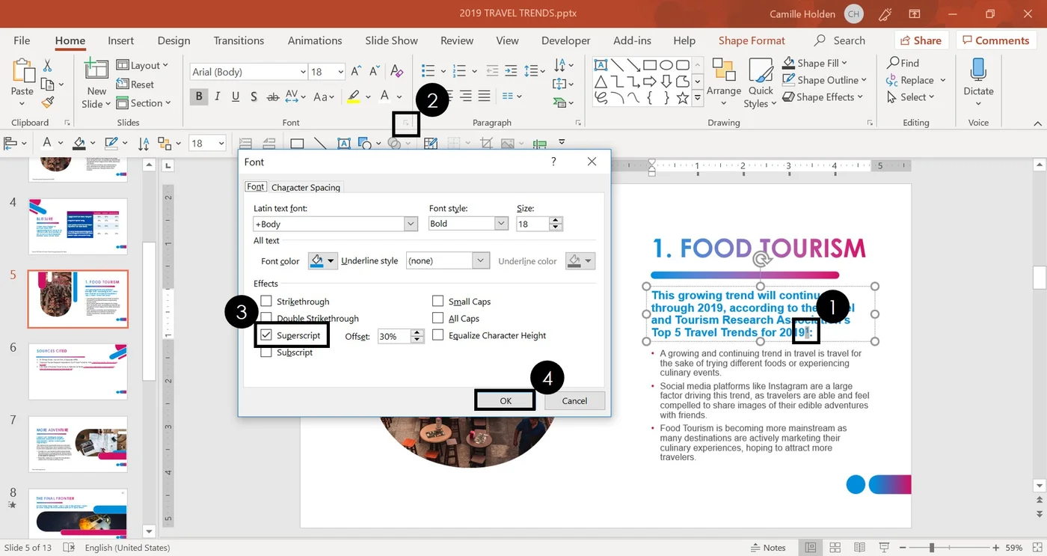The width and height of the screenshot is (1047, 556).
Task: Open the File menu
Action: [22, 40]
